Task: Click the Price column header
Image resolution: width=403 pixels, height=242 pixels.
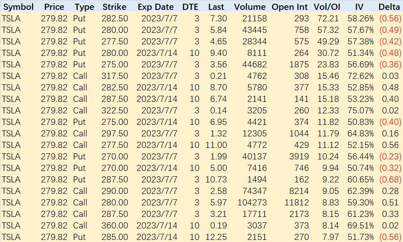Action: coord(54,7)
